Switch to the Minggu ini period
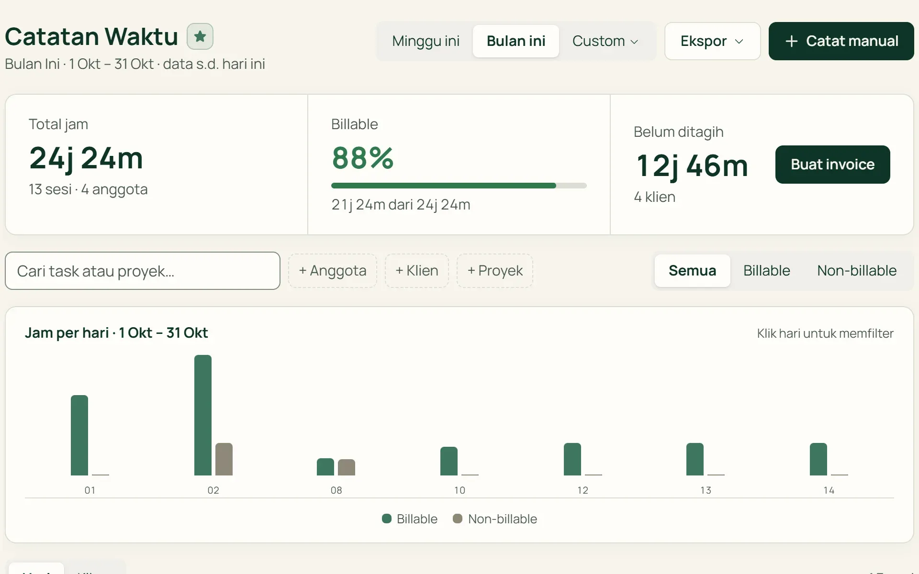 coord(426,41)
